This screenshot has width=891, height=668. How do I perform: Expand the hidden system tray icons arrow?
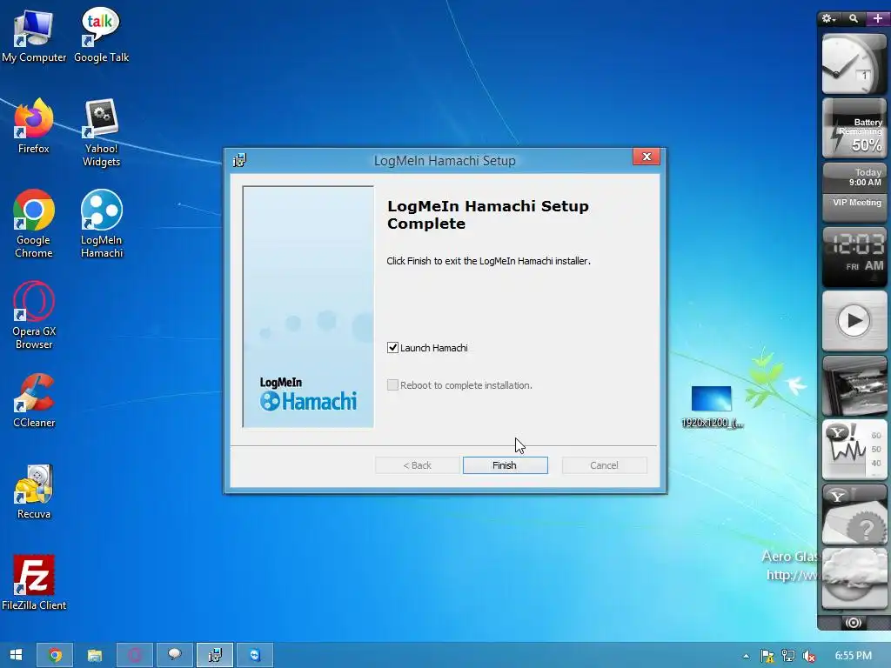(746, 656)
